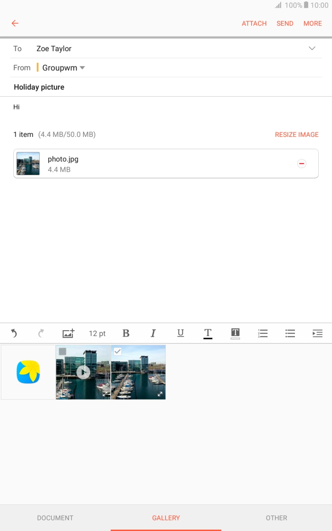This screenshot has width=332, height=531.
Task: Open the font color picker
Action: click(x=208, y=334)
